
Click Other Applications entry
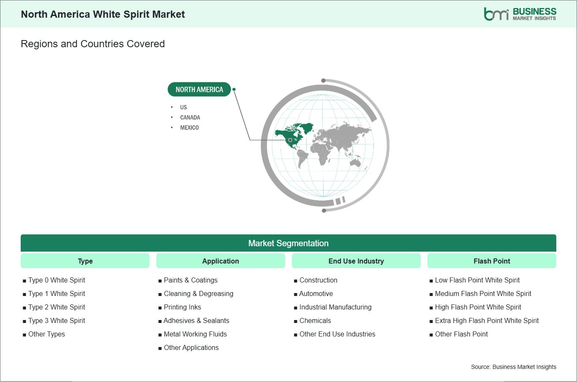[191, 347]
